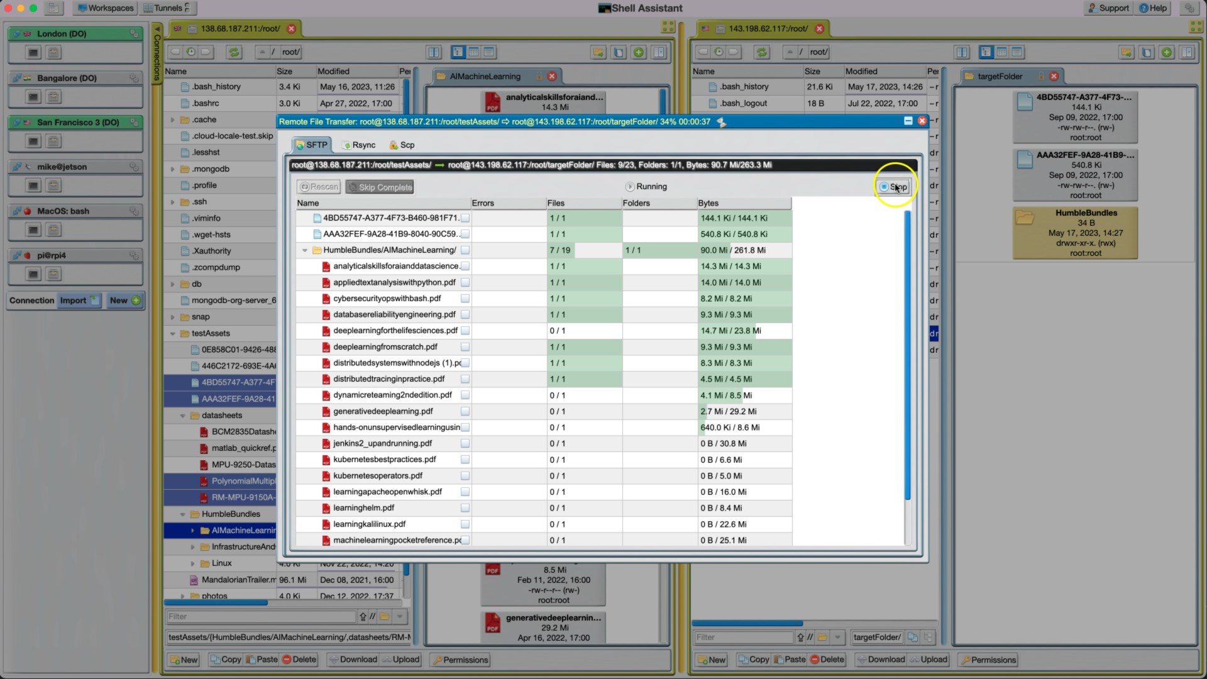The image size is (1207, 679).
Task: Select tree view mode in left browser
Action: 458,52
